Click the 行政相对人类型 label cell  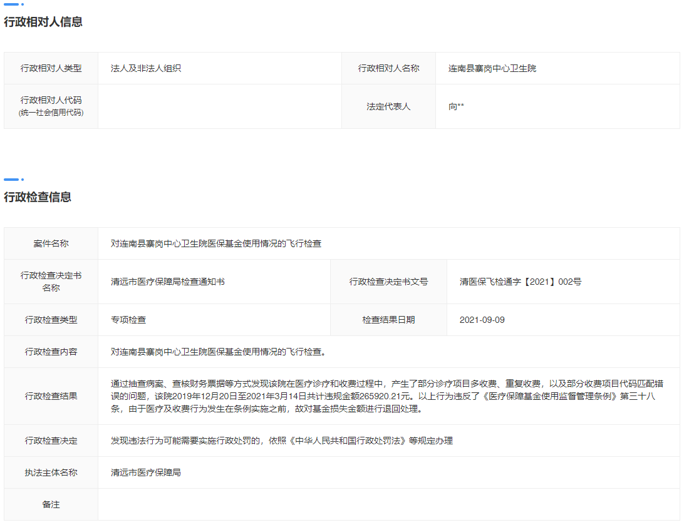coord(51,68)
